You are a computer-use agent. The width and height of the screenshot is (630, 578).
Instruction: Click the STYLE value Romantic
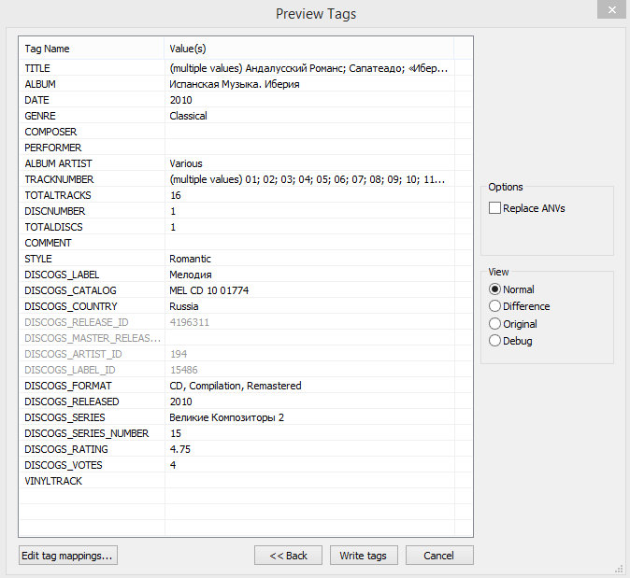click(191, 259)
